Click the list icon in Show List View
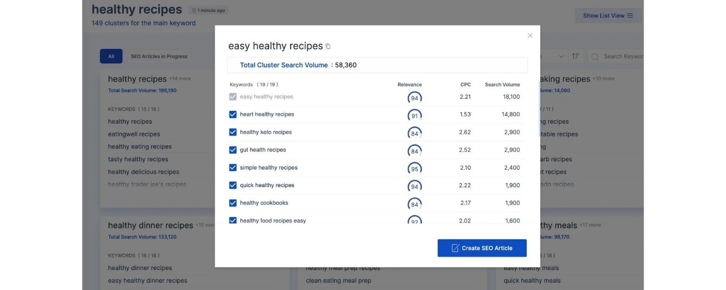 [630, 15]
